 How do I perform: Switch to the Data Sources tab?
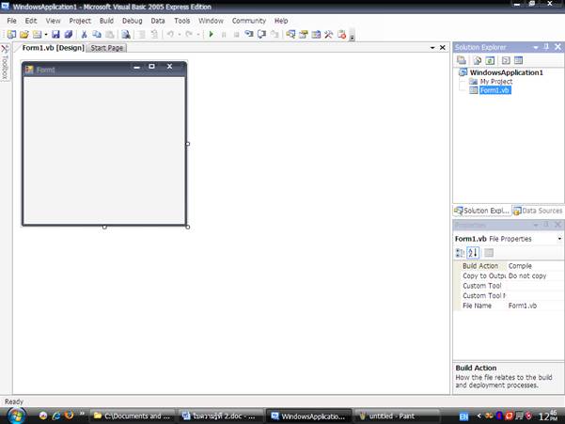[x=538, y=211]
